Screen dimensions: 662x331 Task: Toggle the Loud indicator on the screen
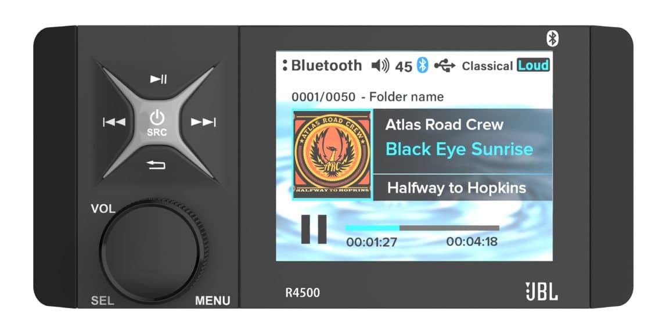[533, 66]
